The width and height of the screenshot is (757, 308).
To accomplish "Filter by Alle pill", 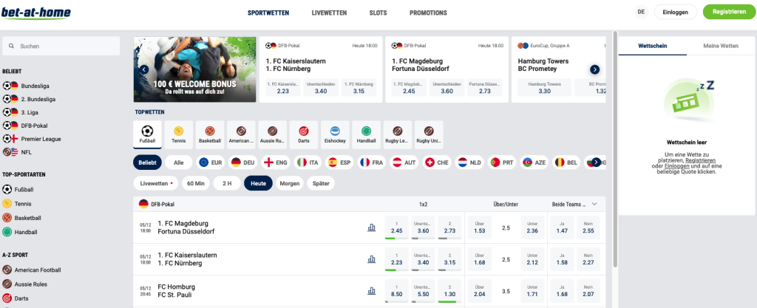I will 179,163.
